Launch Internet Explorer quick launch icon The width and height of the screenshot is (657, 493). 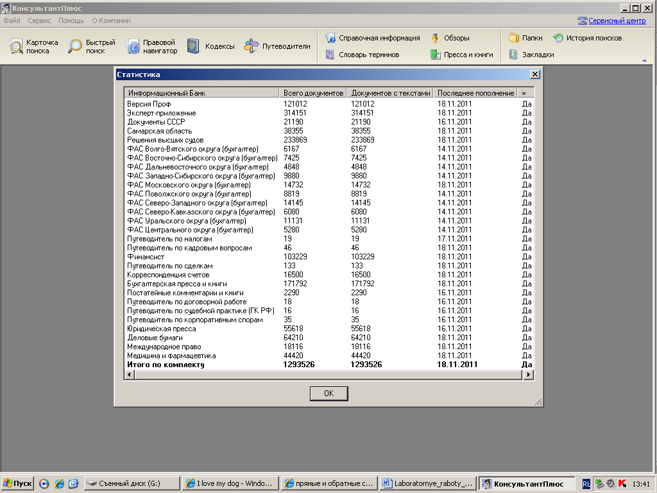tap(60, 483)
